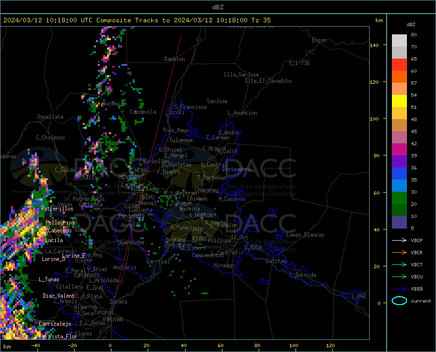
Task: Click the Lomas_Blancas label
Action: [305, 235]
